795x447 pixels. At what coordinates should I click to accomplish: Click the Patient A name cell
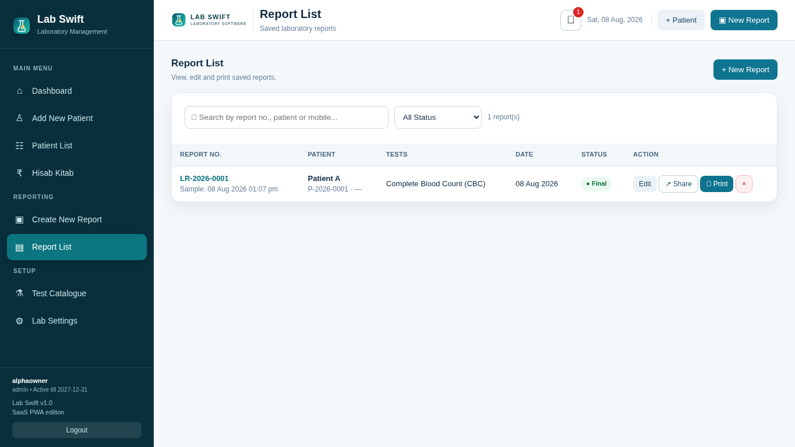[324, 178]
